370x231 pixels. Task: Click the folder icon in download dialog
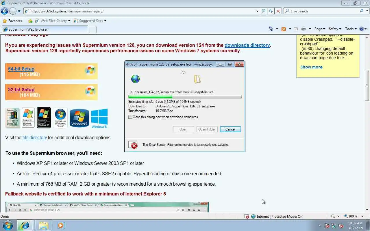(x=197, y=79)
